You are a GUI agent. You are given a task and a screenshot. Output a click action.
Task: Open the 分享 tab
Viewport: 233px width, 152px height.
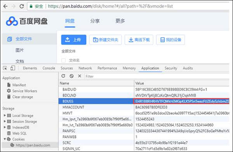(x=95, y=21)
